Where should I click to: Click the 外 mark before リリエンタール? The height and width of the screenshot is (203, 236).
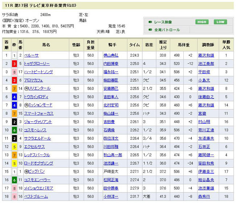27,89
